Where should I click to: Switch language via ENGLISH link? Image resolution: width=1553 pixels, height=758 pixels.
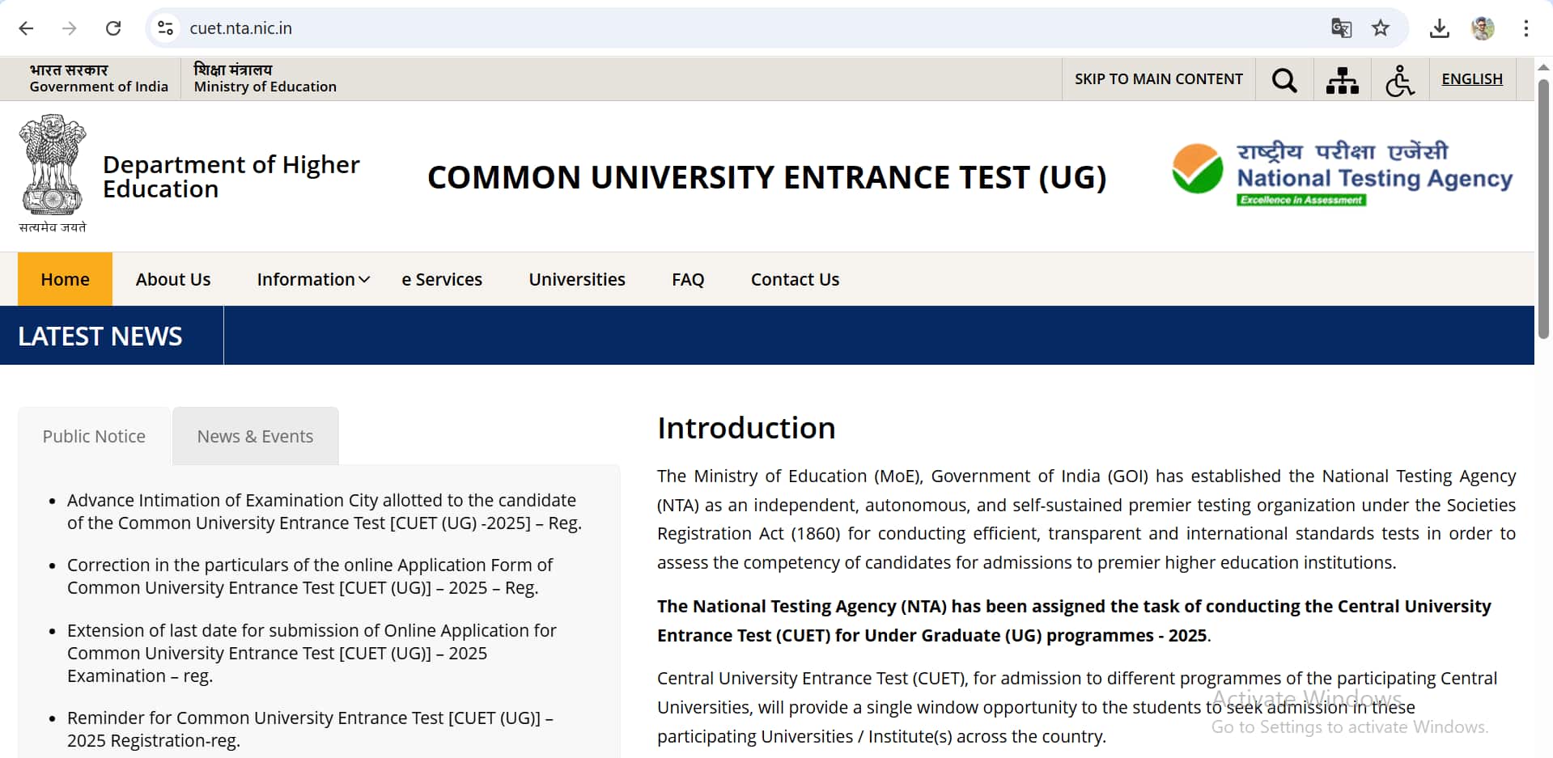point(1471,79)
